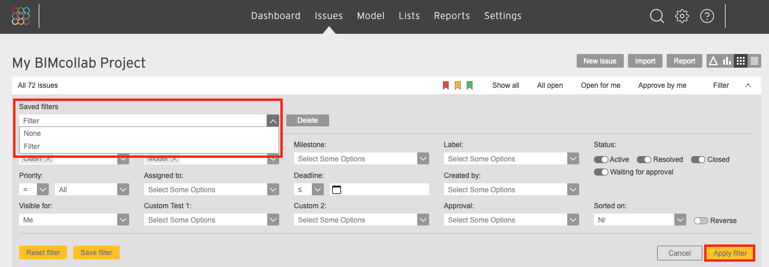Toggle the Active status switch
Viewport: 769px width, 267px height.
(x=601, y=160)
